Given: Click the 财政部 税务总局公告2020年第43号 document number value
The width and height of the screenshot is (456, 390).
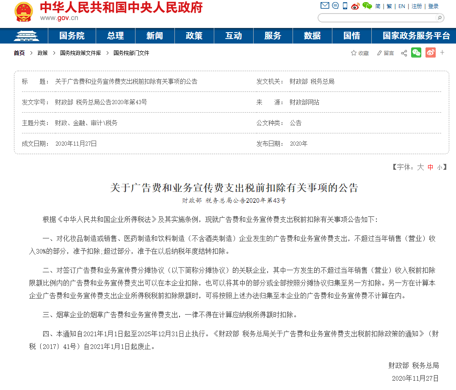Looking at the screenshot, I should (101, 102).
